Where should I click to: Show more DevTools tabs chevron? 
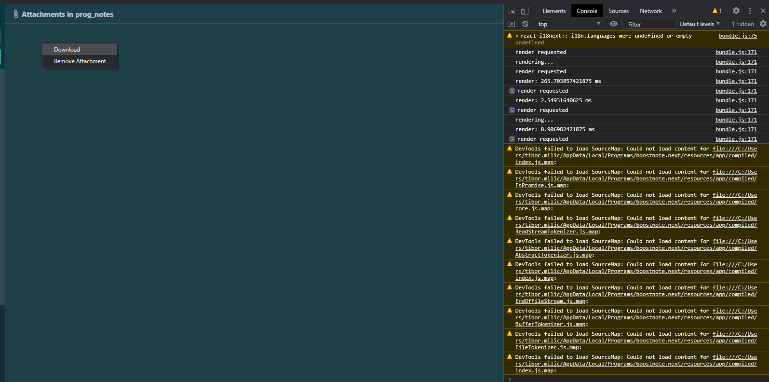coord(674,11)
